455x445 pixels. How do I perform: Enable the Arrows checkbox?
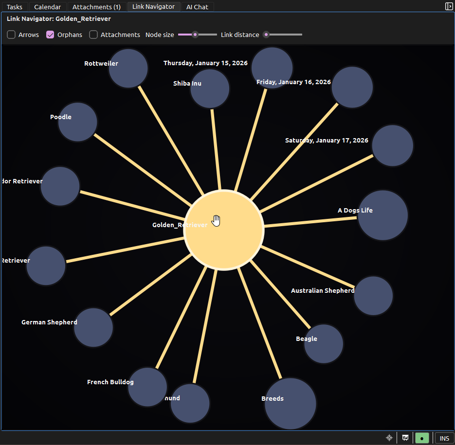(x=11, y=35)
